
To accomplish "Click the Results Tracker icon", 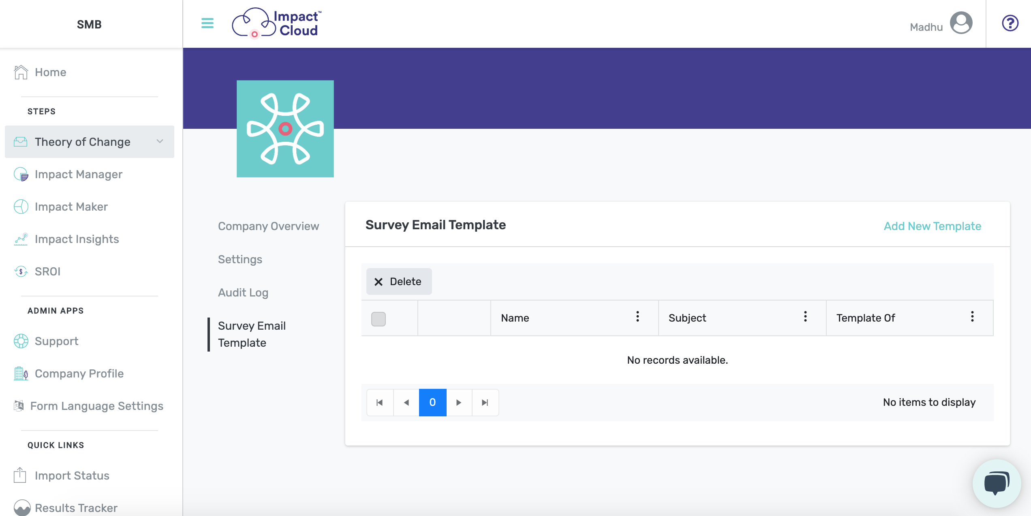I will [x=22, y=507].
